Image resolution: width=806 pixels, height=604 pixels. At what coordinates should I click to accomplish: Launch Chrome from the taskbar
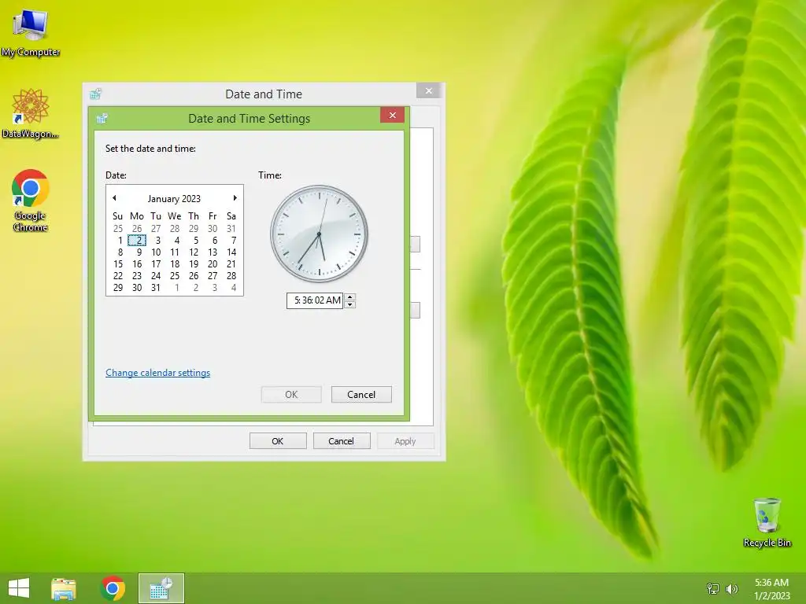[x=113, y=588]
